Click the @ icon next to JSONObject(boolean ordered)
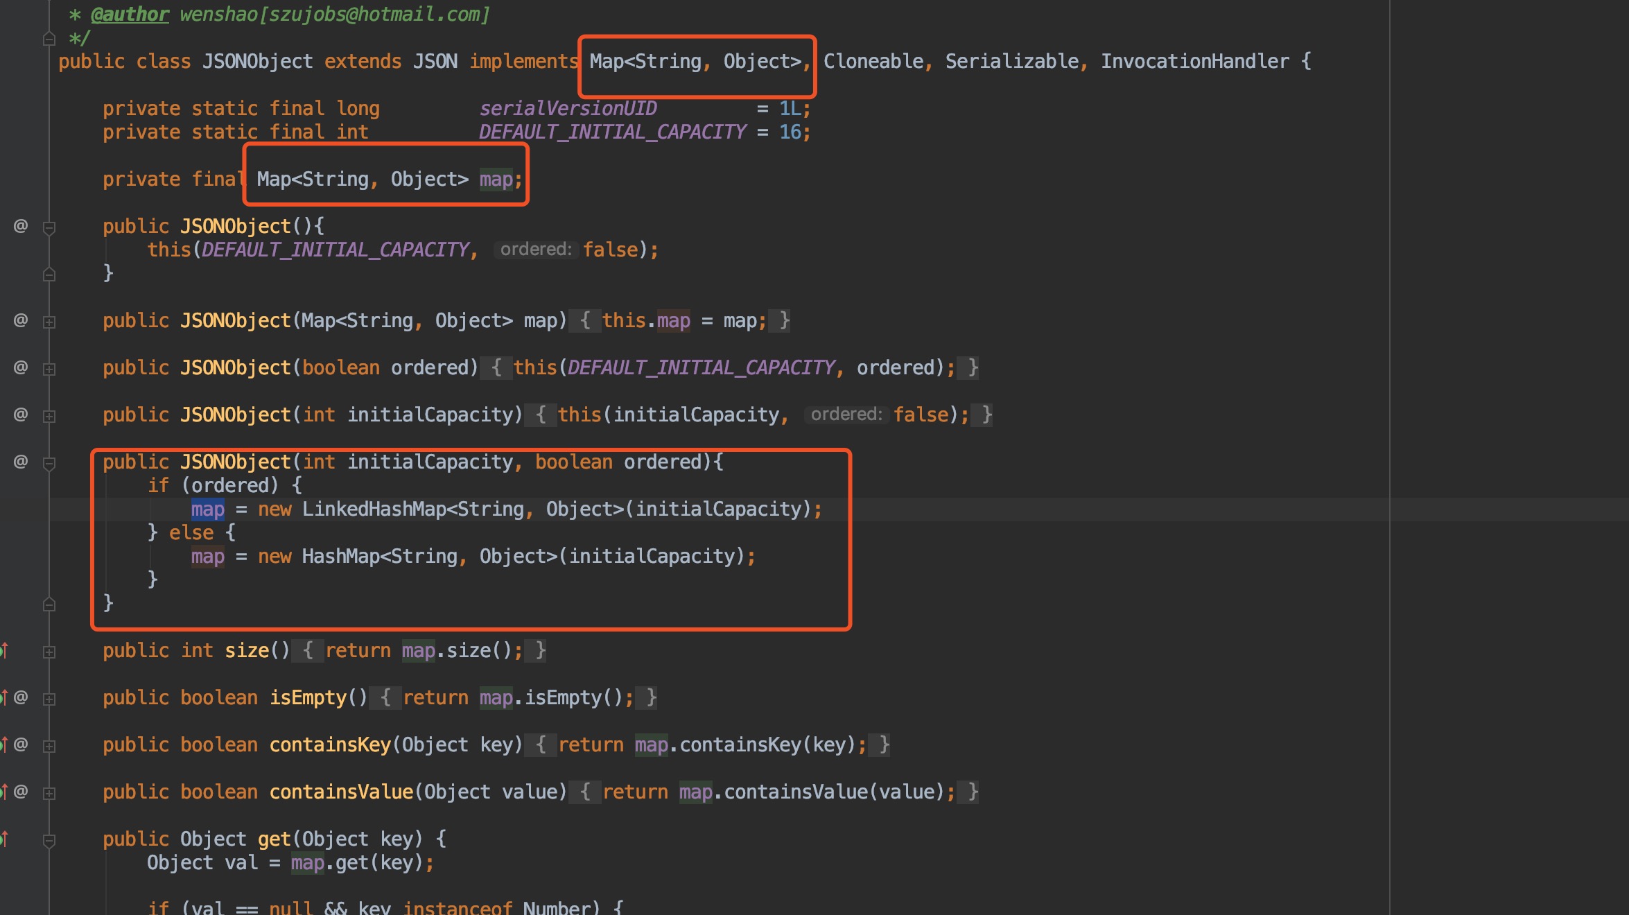Image resolution: width=1629 pixels, height=915 pixels. click(x=21, y=367)
